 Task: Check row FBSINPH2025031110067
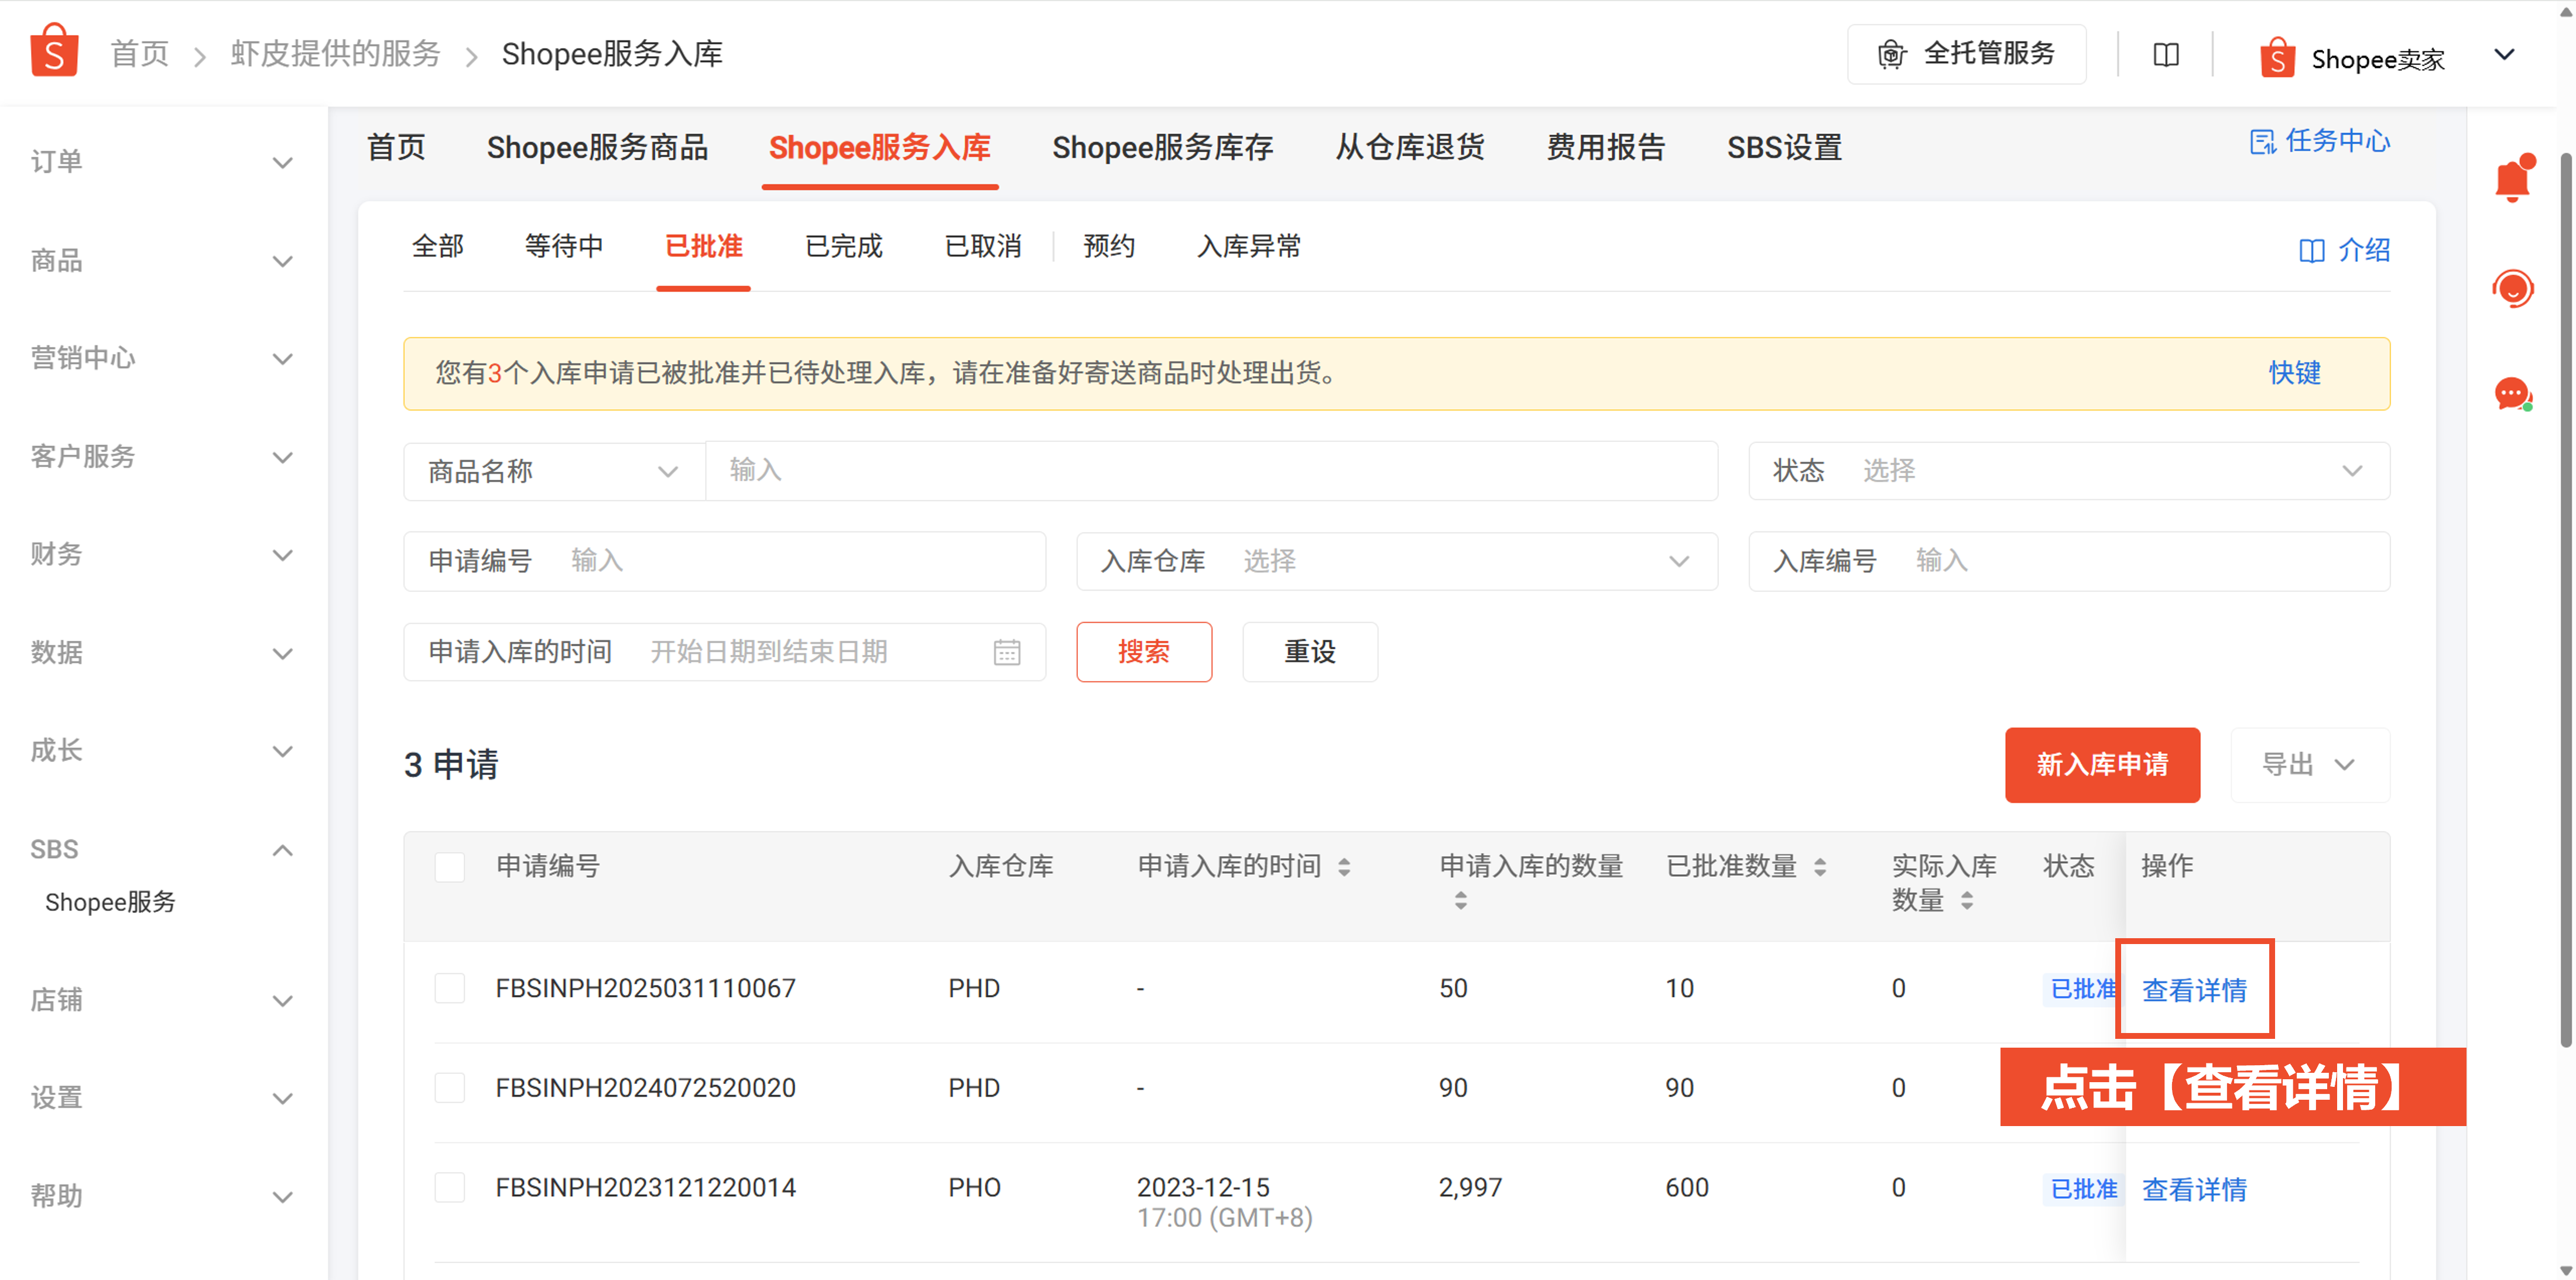pyautogui.click(x=450, y=988)
